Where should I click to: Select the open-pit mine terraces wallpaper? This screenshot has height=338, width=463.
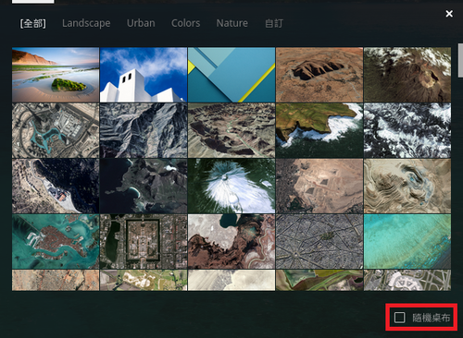pyautogui.click(x=407, y=186)
